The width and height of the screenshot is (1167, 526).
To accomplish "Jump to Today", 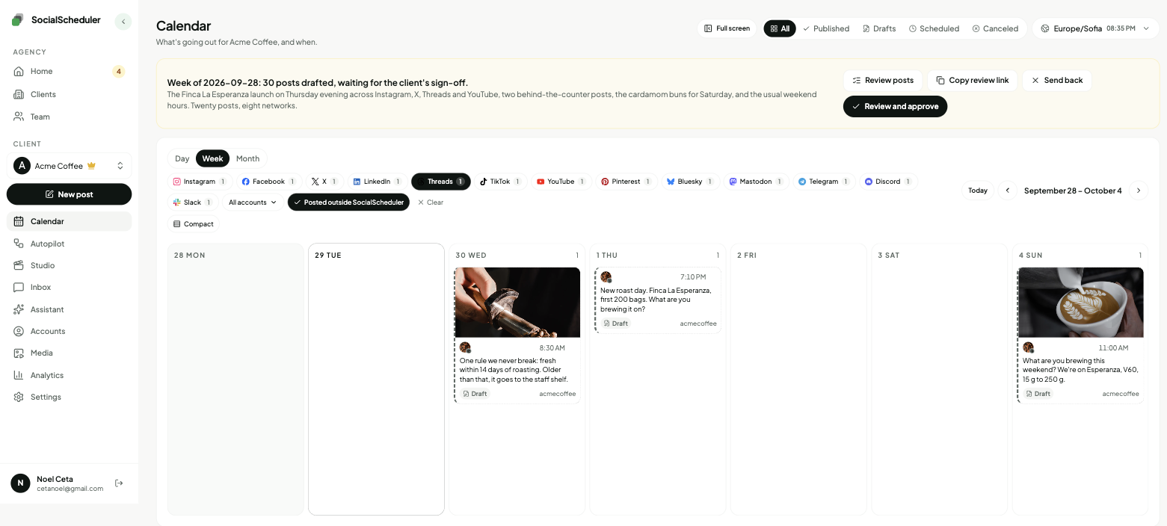I will tap(978, 191).
